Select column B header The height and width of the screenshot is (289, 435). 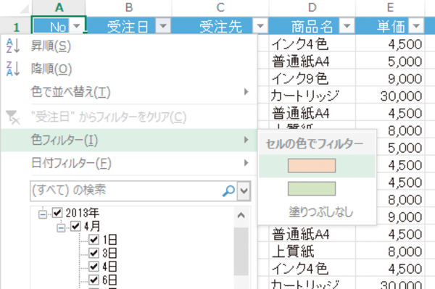coord(129,8)
